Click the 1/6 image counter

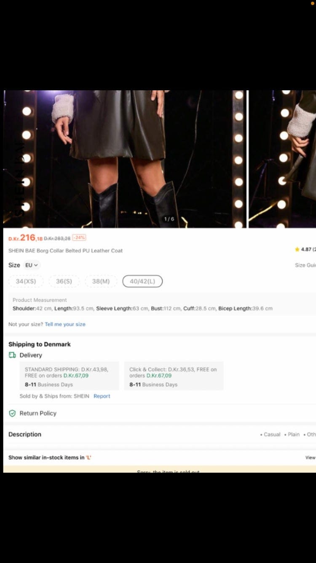169,219
